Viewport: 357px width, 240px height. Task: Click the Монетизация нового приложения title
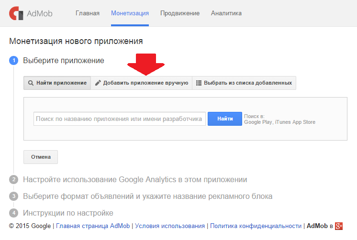click(x=76, y=41)
